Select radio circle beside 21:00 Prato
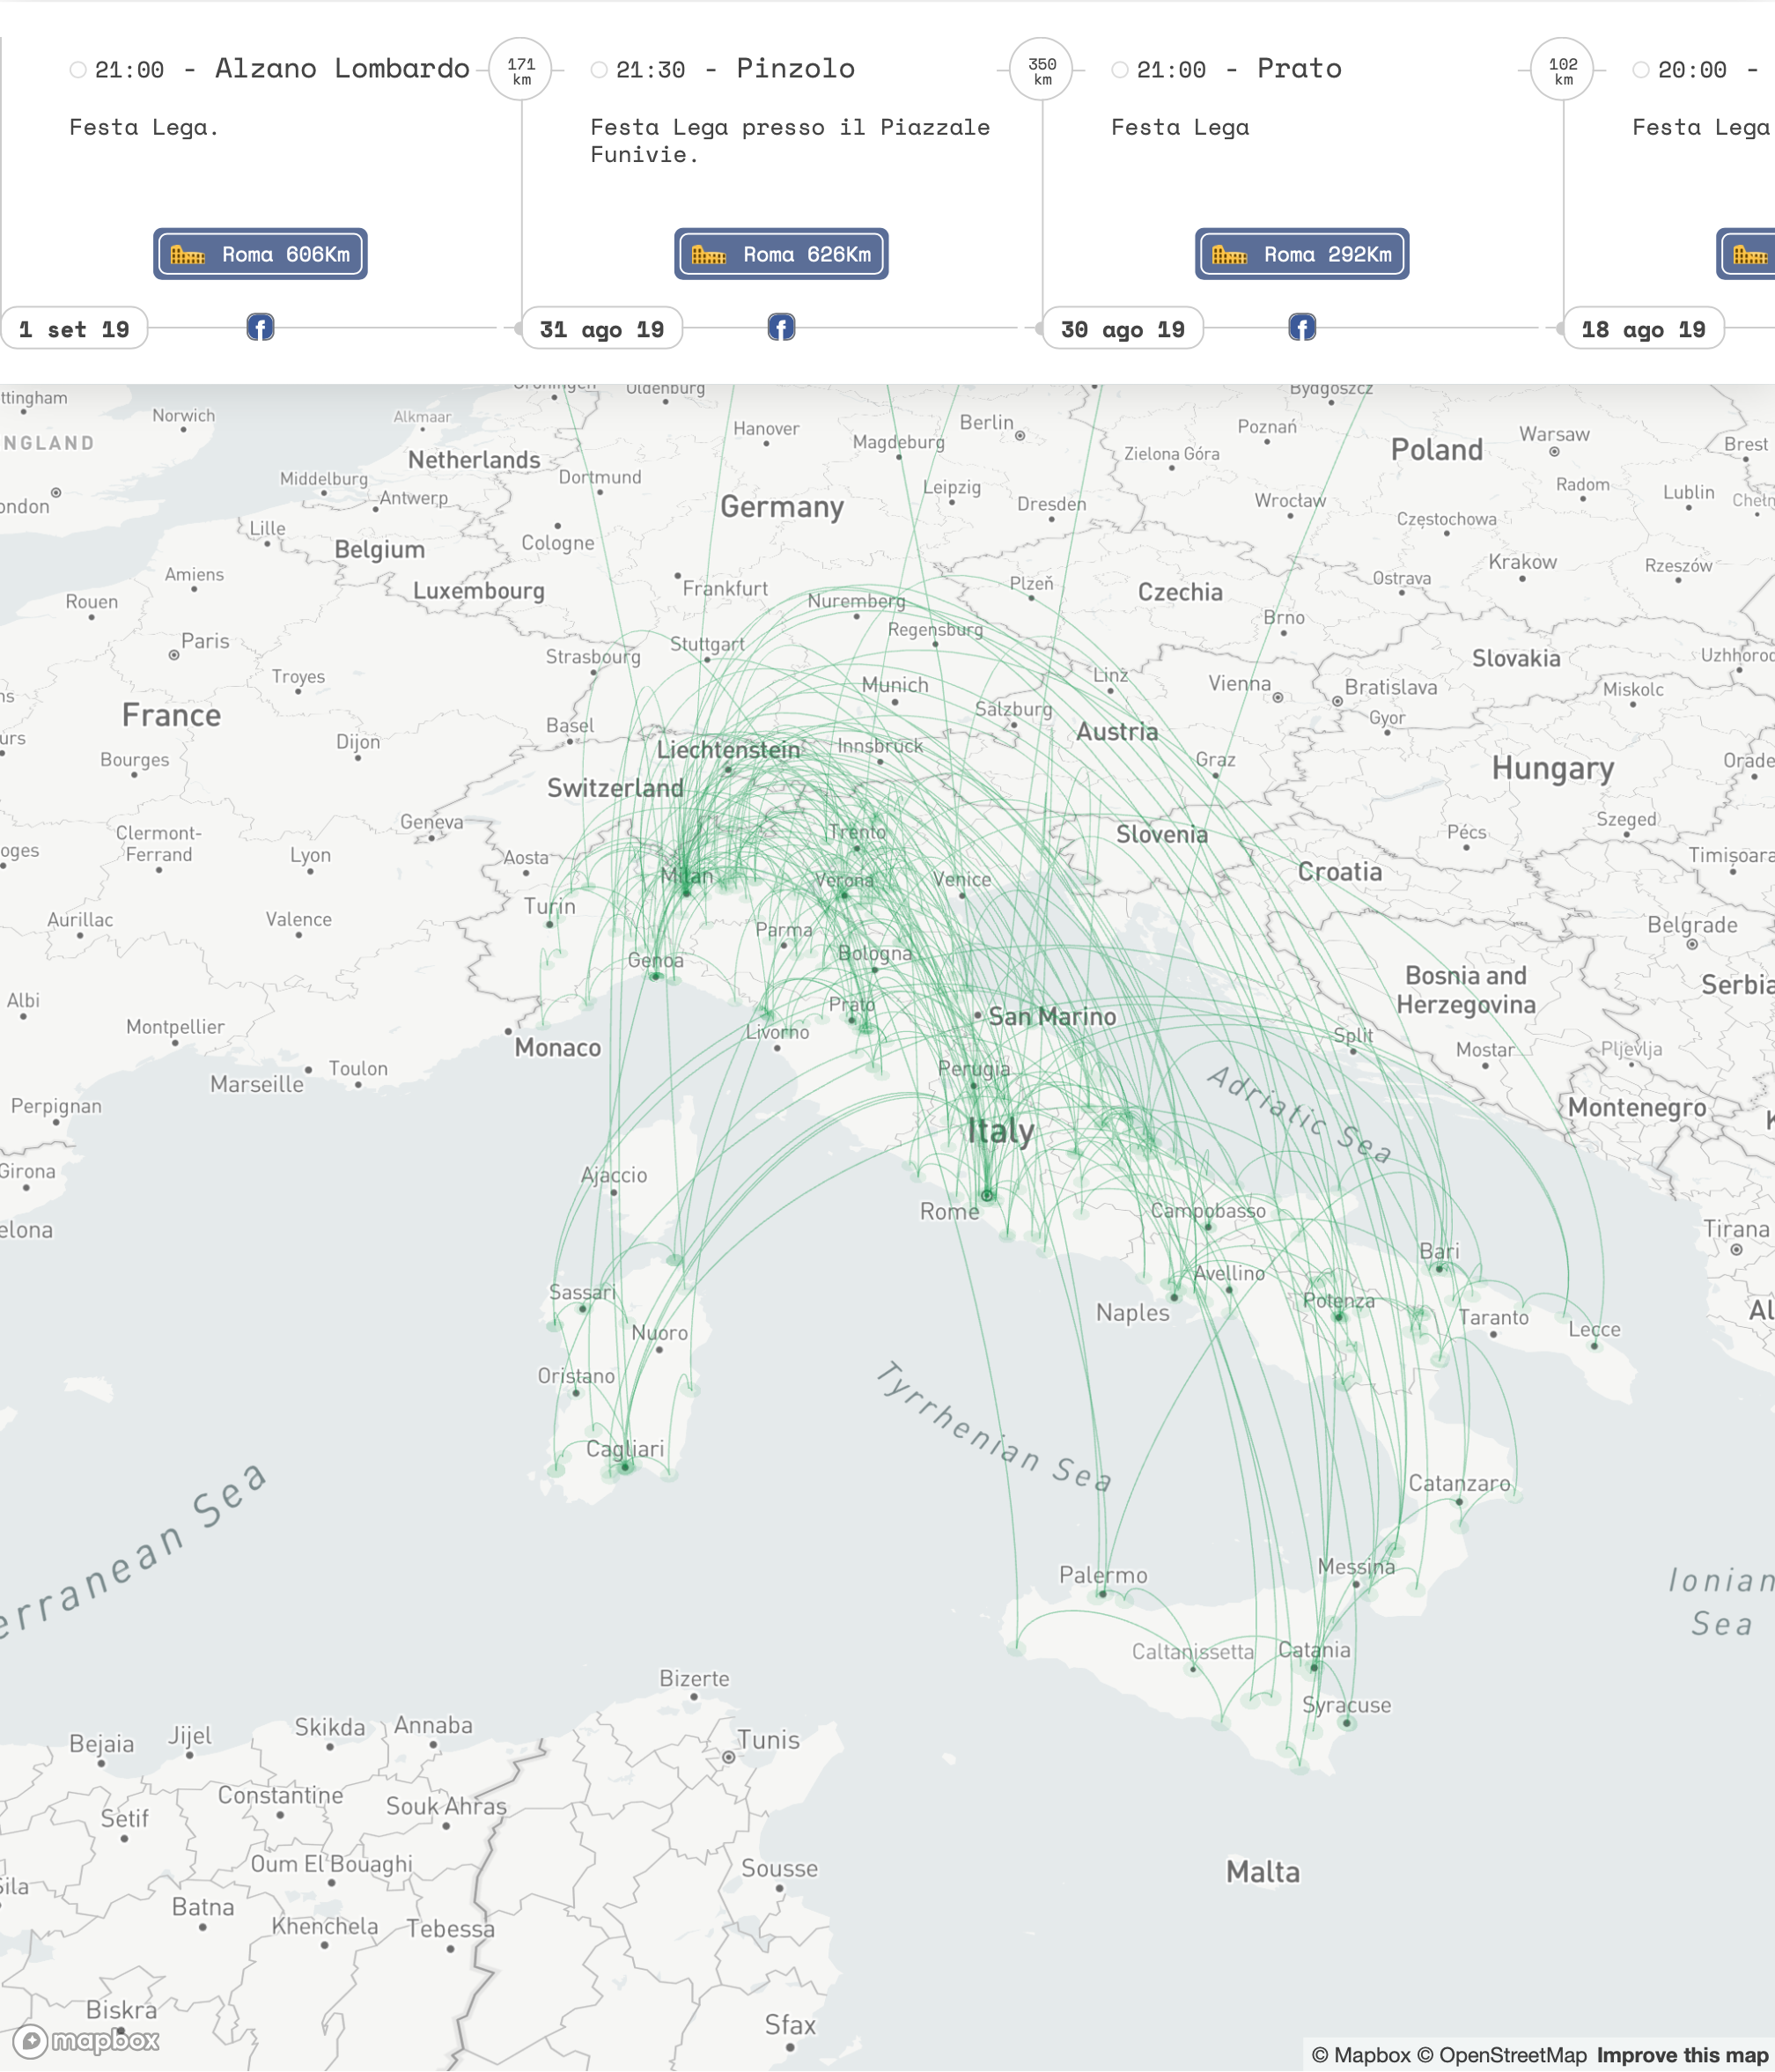 coord(1119,70)
